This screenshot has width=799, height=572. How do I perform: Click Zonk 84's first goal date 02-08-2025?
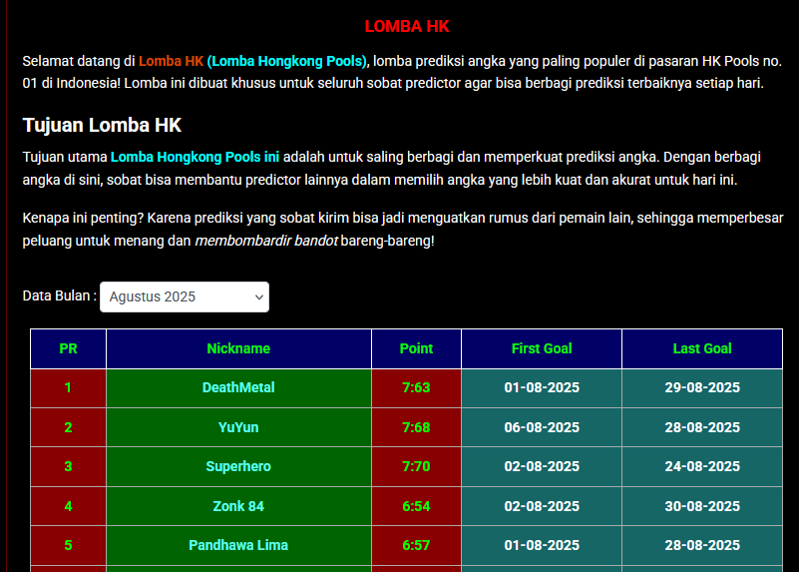click(x=542, y=506)
